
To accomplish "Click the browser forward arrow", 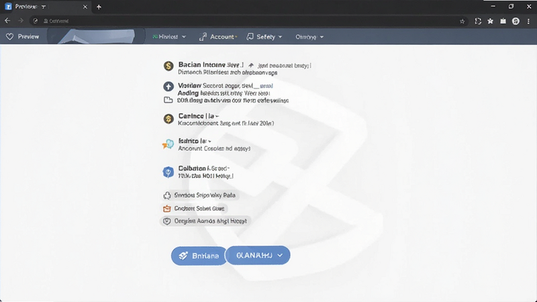I will click(x=21, y=21).
